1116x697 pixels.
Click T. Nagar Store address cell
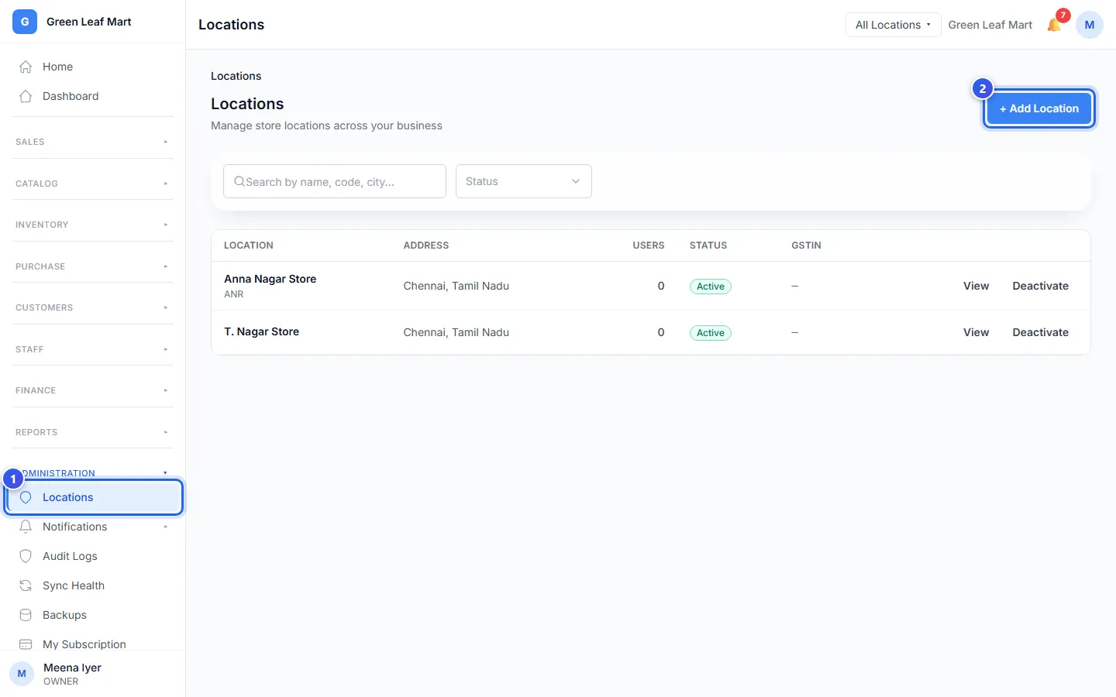[456, 332]
